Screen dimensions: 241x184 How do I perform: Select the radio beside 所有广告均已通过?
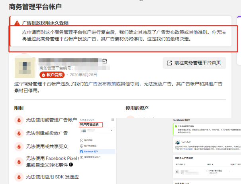208,170
